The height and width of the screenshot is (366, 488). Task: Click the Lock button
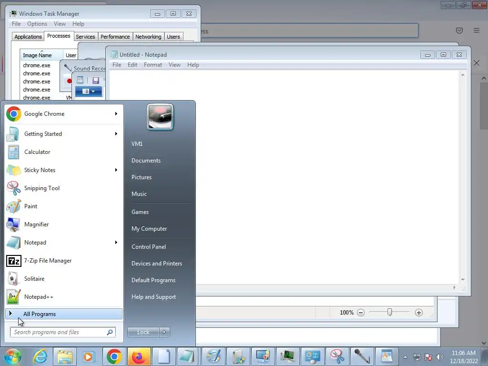click(x=143, y=332)
